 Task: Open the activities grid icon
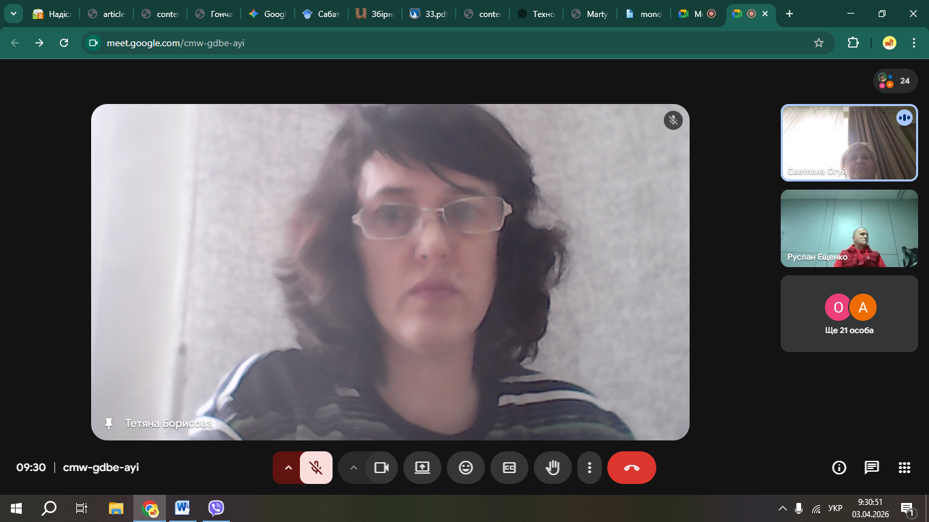pyautogui.click(x=904, y=468)
